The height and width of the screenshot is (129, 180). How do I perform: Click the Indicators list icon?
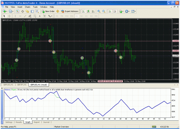click(121, 11)
